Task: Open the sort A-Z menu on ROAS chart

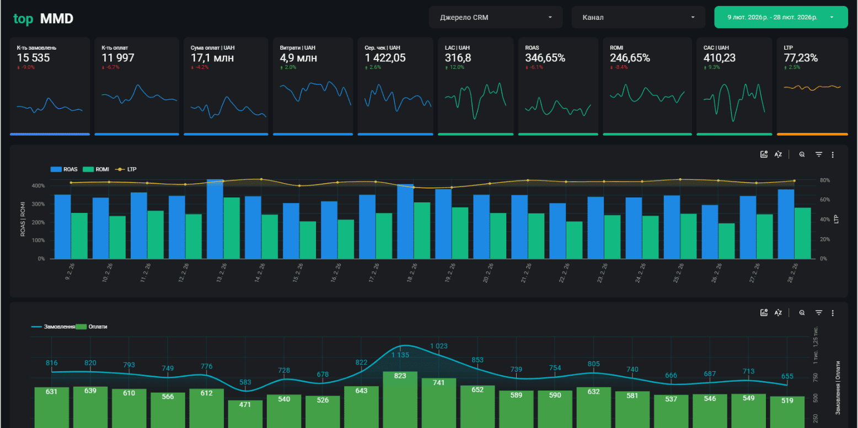Action: click(778, 154)
